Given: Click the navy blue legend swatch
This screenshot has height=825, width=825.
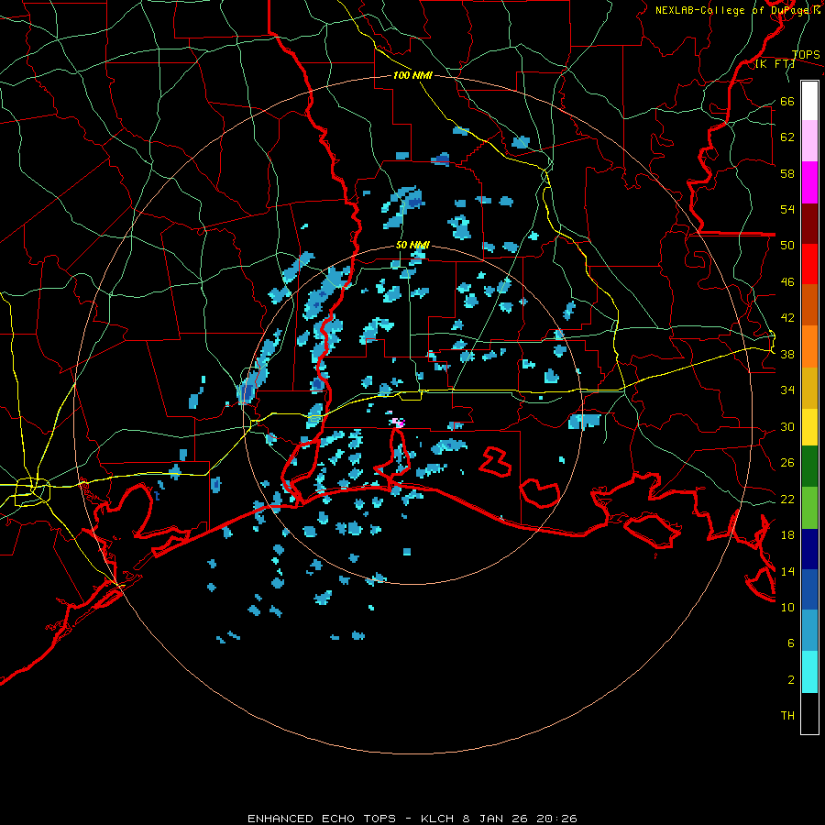Looking at the screenshot, I should 809,549.
